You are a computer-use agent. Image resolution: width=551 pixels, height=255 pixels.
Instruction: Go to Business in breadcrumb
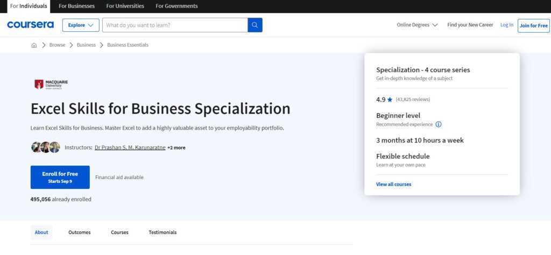[x=86, y=45]
